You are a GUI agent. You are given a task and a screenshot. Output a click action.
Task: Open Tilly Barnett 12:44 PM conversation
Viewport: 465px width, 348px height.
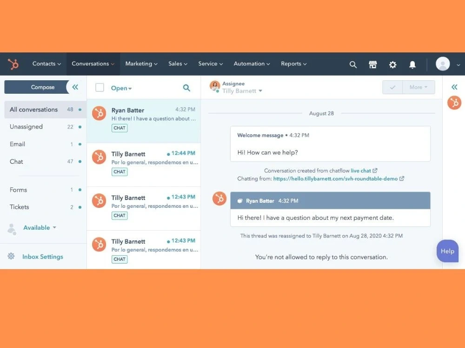(144, 165)
